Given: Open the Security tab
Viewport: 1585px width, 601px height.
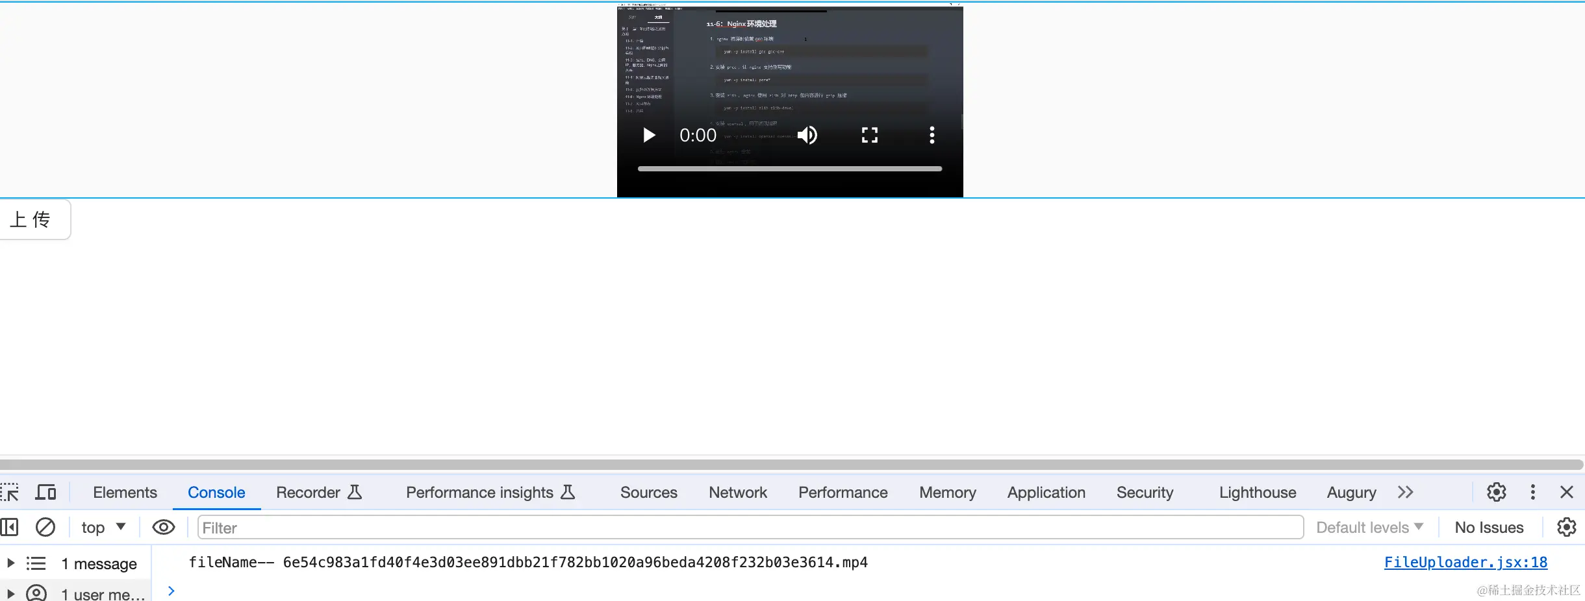Looking at the screenshot, I should (1145, 493).
